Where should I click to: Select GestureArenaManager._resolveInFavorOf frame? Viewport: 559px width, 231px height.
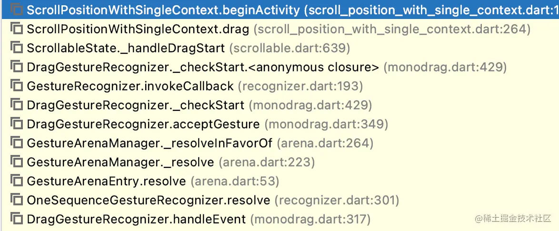point(149,143)
